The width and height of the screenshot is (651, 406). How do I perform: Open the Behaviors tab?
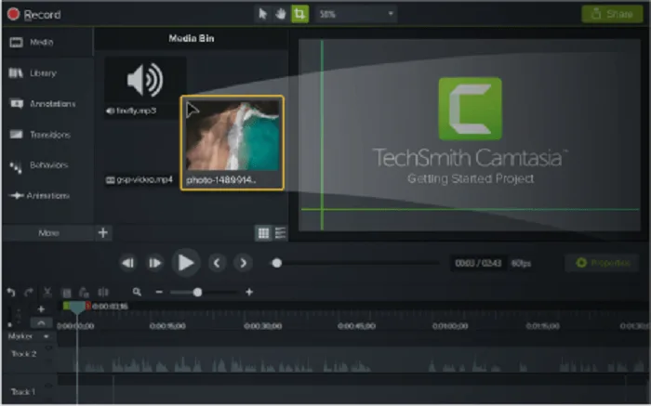pos(39,165)
